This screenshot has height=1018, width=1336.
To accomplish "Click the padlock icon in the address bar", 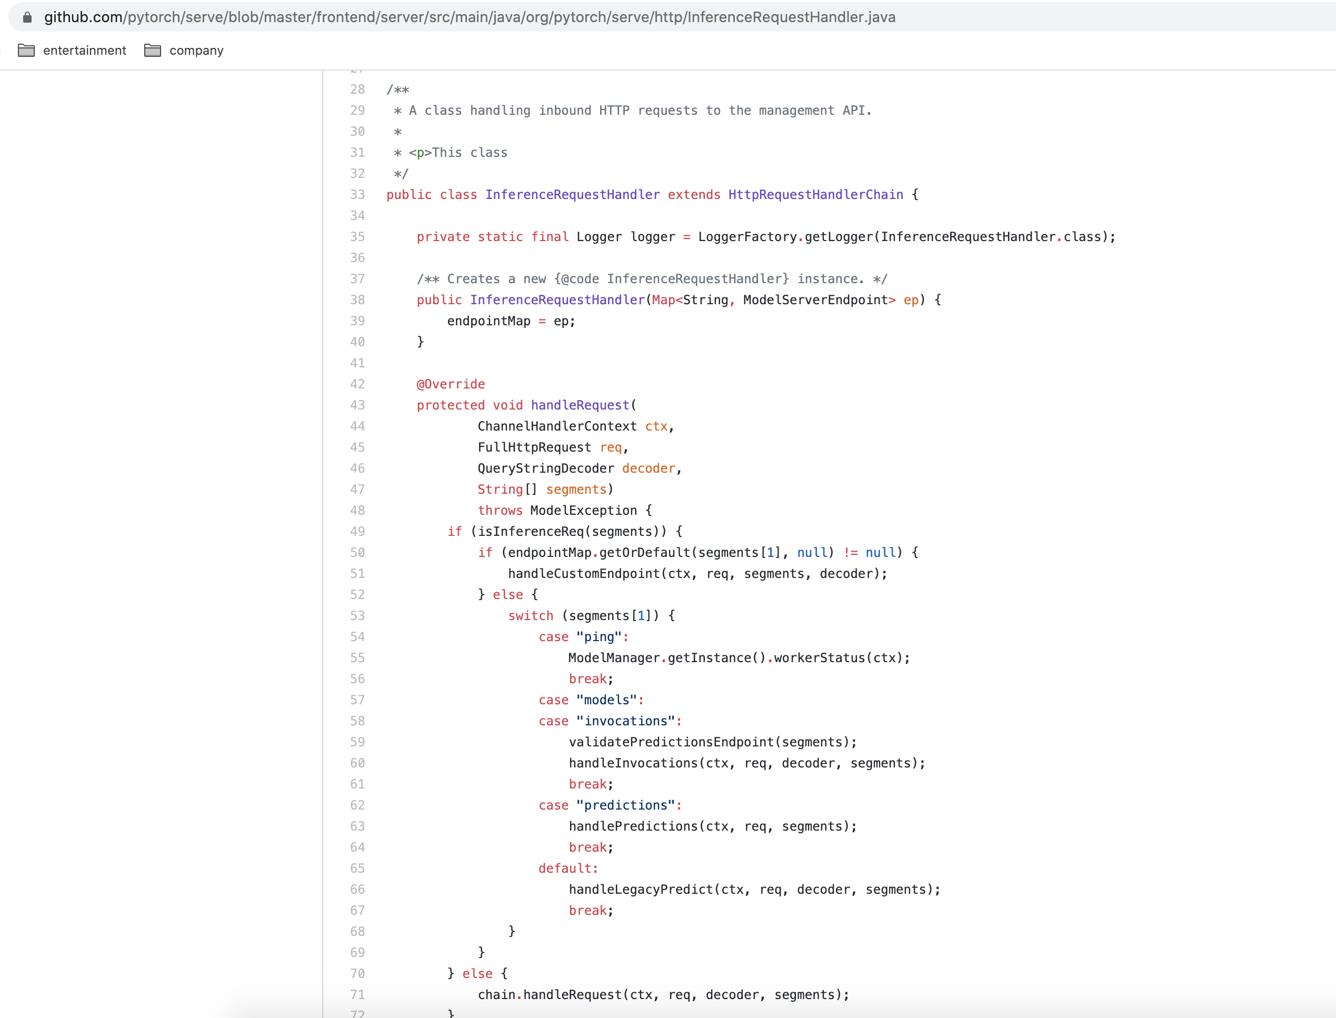I will [27, 17].
